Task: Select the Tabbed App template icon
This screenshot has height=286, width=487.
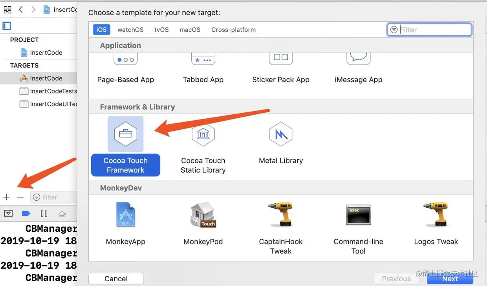Action: pos(203,59)
